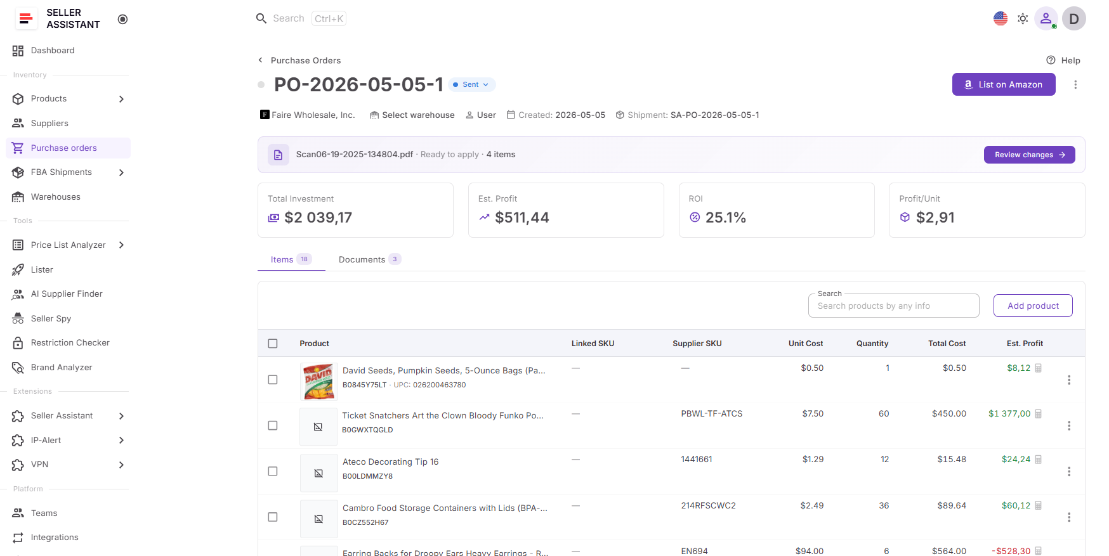
Task: Toggle light/dark theme sun icon
Action: [x=1023, y=18]
